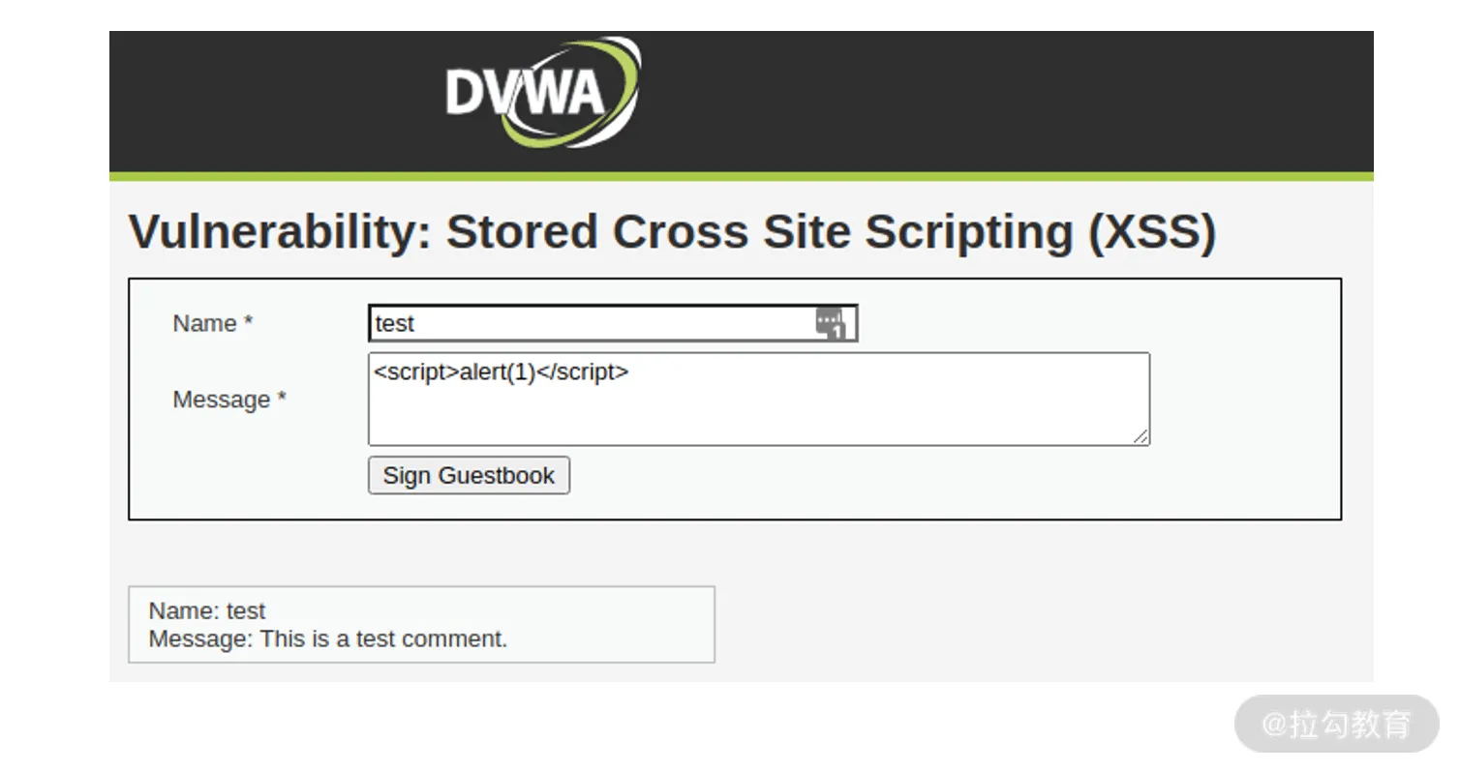Click the DVWA logo in the header
The image size is (1460, 772).
click(543, 93)
